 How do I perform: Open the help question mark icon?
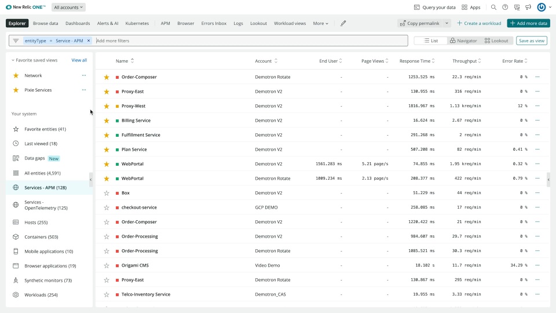click(505, 7)
